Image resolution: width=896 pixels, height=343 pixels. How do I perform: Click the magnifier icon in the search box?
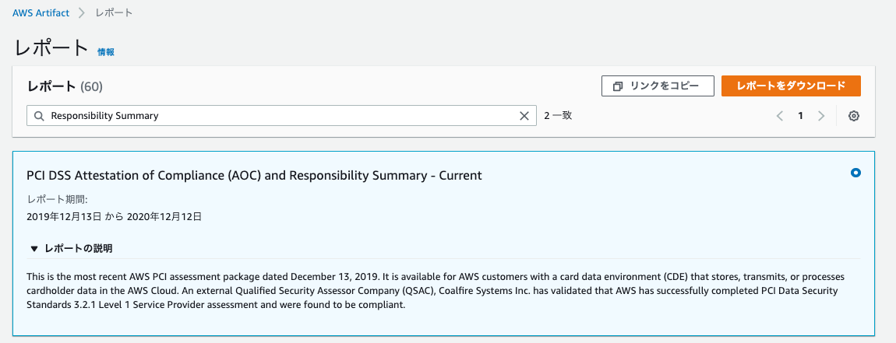40,116
